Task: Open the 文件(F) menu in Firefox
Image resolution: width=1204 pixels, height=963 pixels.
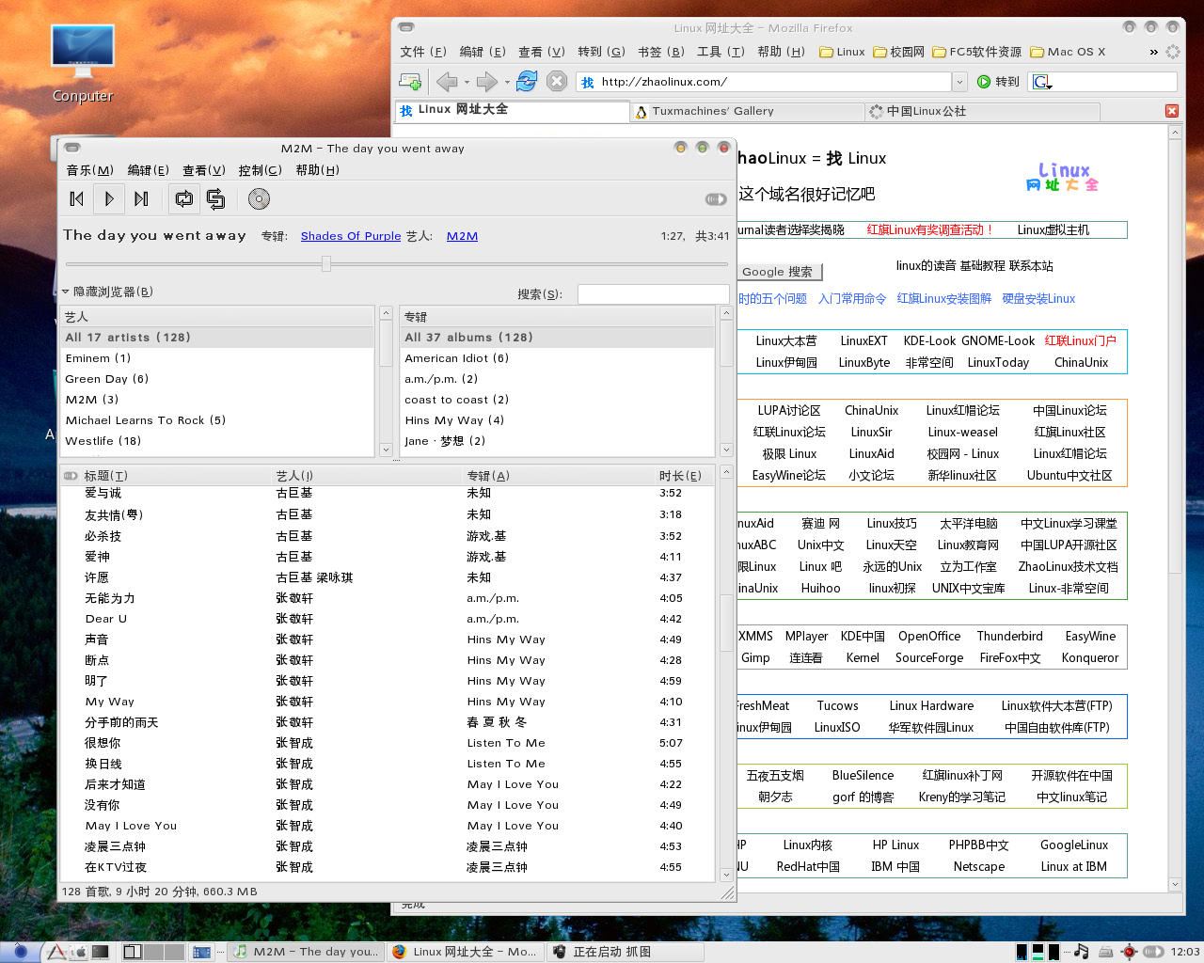Action: point(423,52)
